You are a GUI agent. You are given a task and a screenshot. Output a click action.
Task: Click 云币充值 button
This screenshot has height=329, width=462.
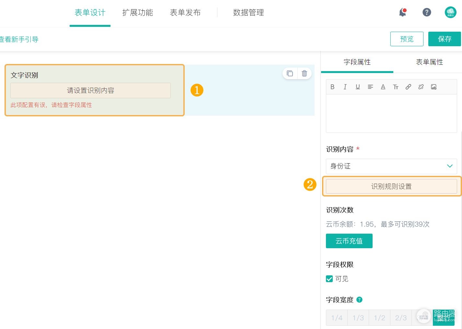click(x=349, y=241)
